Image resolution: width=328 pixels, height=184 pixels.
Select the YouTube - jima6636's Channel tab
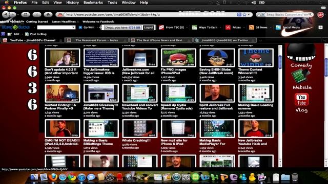32,40
